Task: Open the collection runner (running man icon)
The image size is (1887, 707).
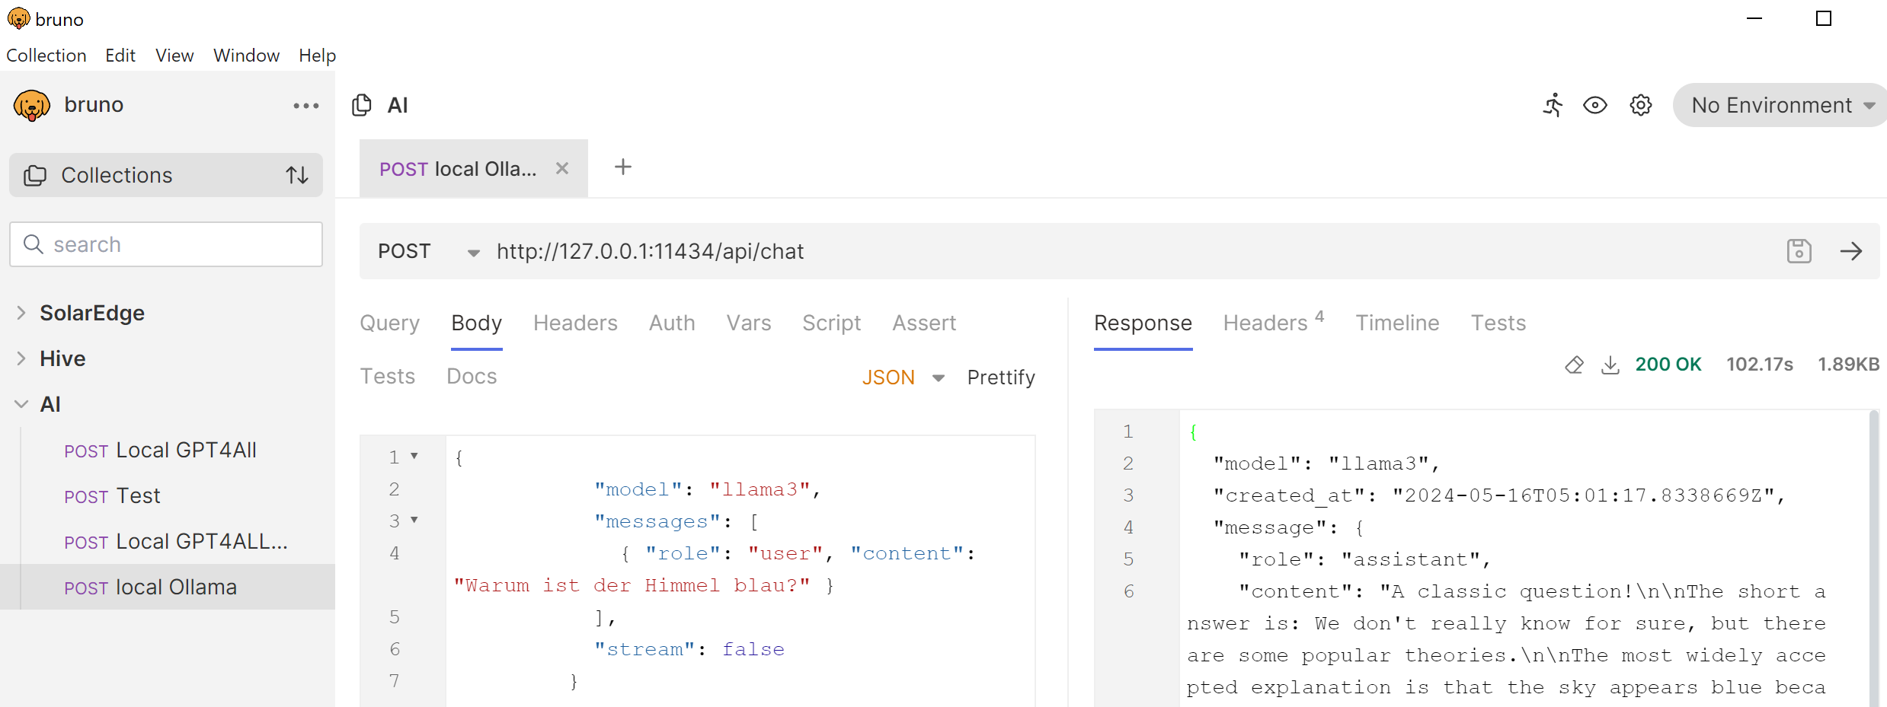Action: pyautogui.click(x=1553, y=105)
